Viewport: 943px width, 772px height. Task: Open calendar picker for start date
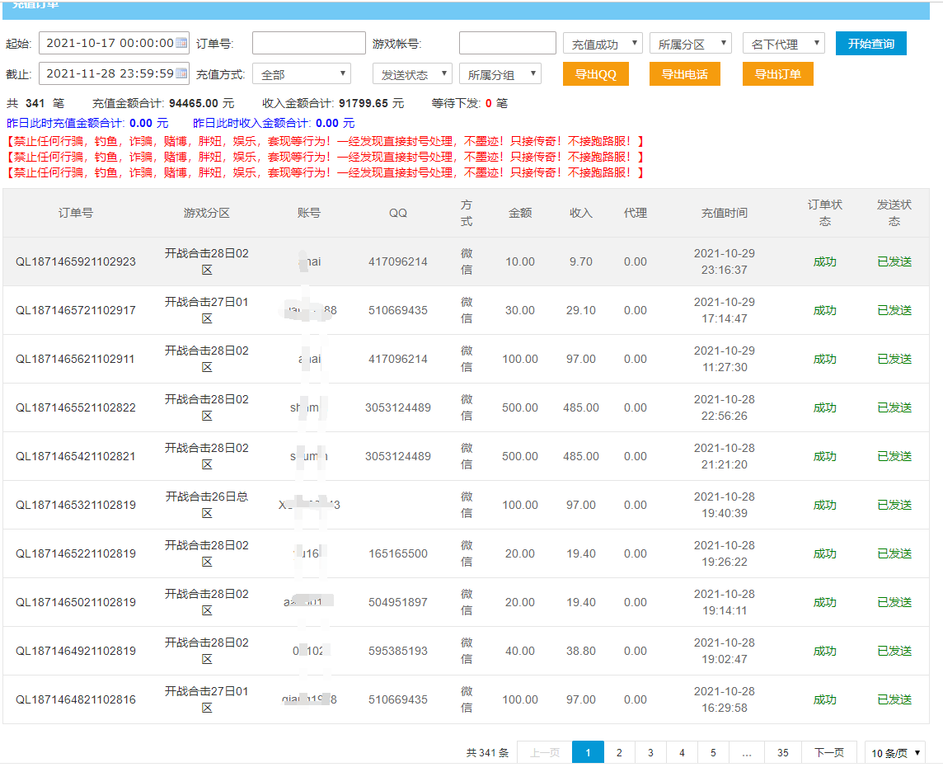(x=181, y=44)
